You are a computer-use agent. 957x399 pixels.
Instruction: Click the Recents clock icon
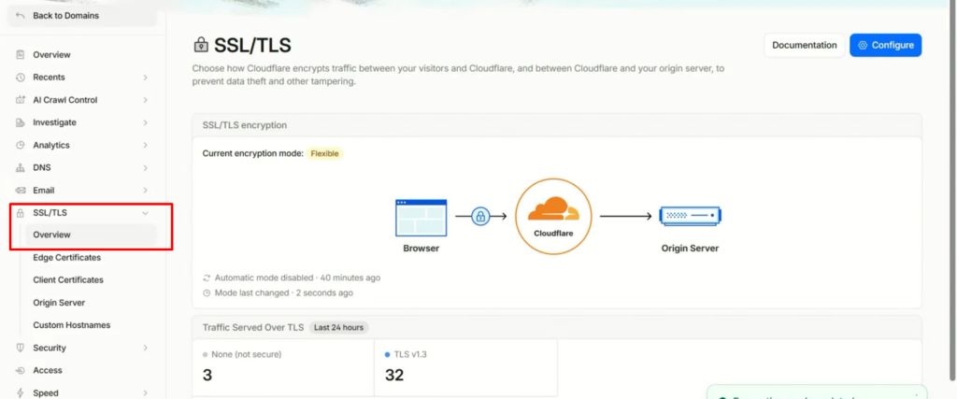[21, 78]
